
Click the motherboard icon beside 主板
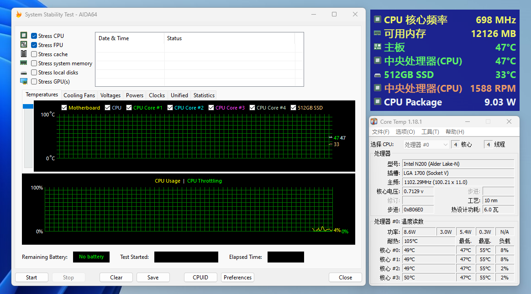pos(377,47)
